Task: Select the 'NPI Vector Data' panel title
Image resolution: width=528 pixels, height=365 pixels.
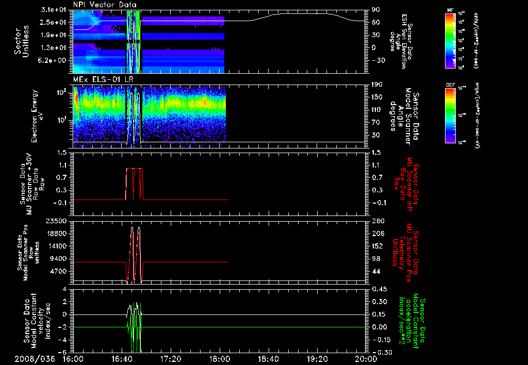Action: [105, 5]
